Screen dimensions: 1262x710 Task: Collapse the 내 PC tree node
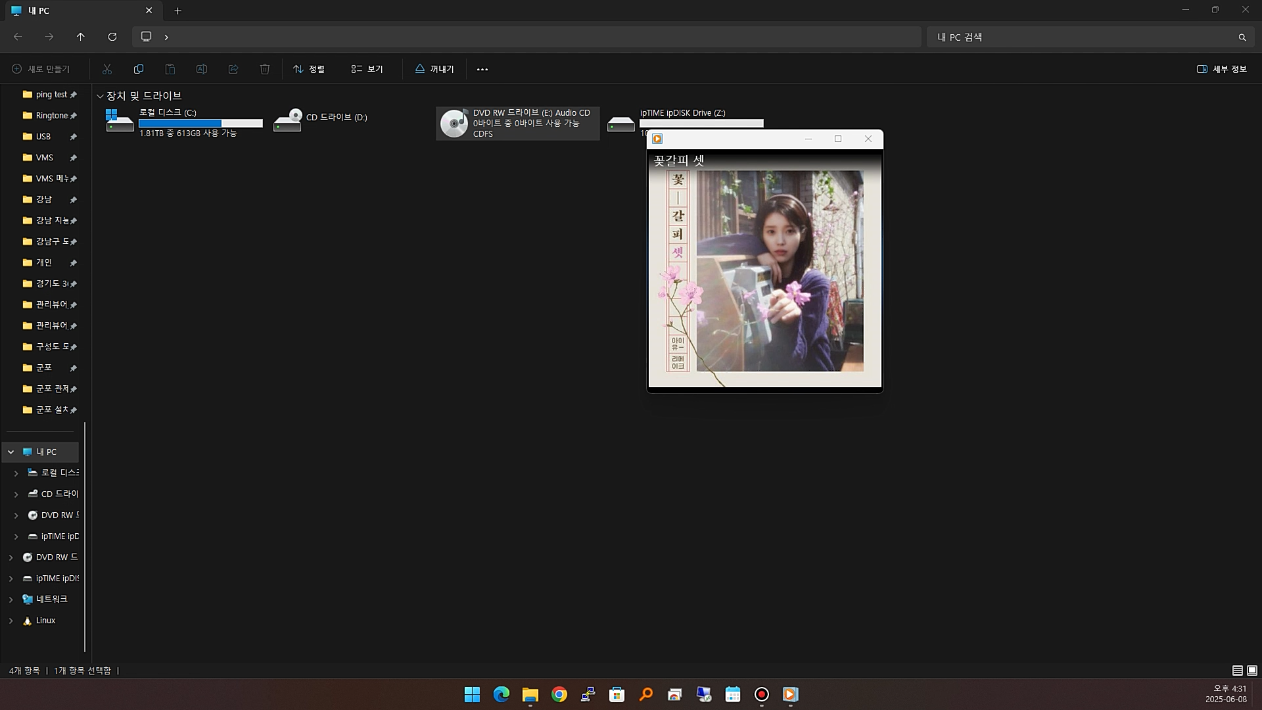(11, 452)
